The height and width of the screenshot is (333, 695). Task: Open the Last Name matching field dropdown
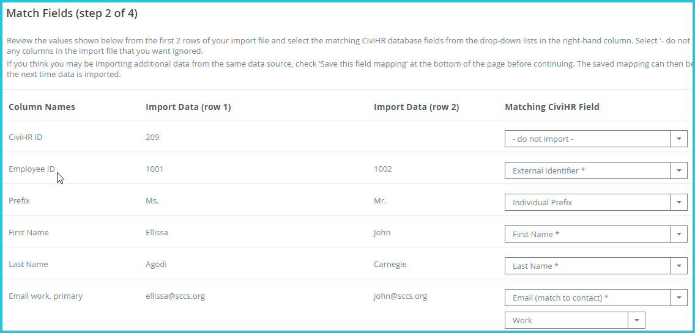[596, 266]
